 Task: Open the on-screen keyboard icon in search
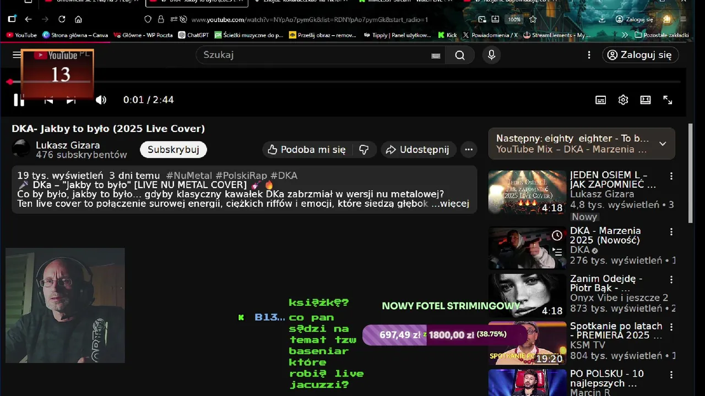click(436, 56)
